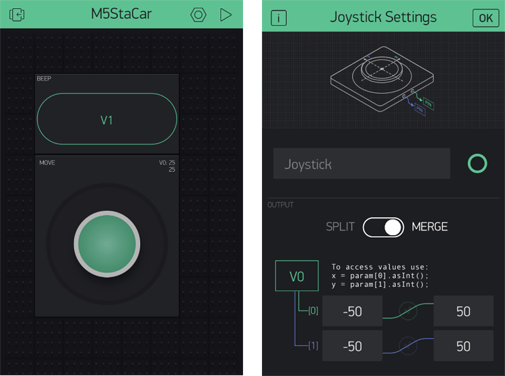This screenshot has height=376, width=505.
Task: Confirm joystick settings with OK button
Action: (485, 18)
